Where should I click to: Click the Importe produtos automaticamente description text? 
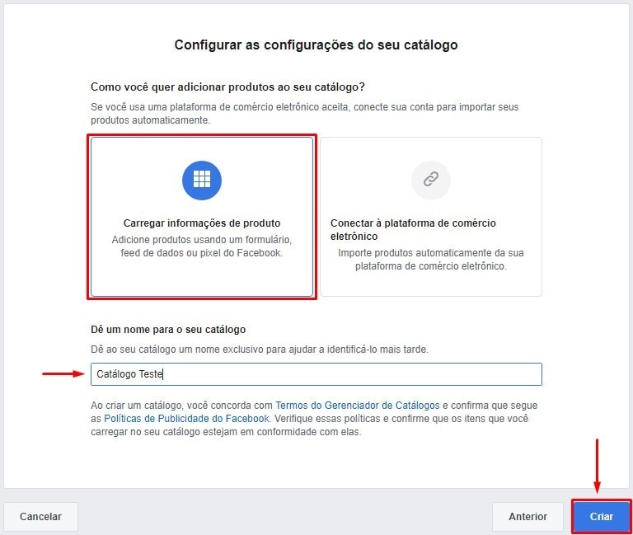click(x=431, y=260)
